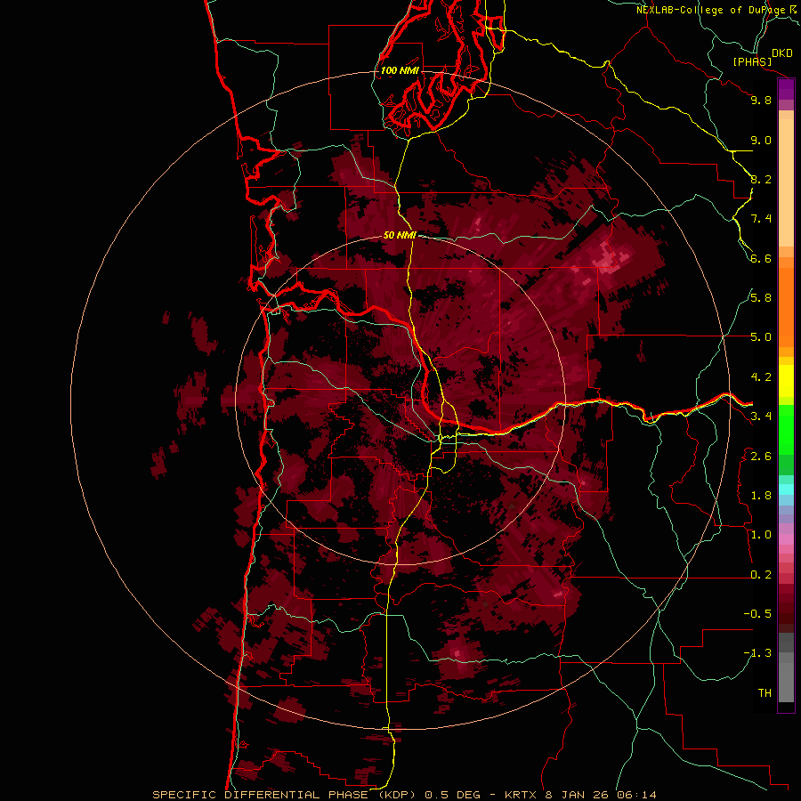This screenshot has height=801, width=801.
Task: Click the 4.2 value on the color scale
Action: pos(761,377)
